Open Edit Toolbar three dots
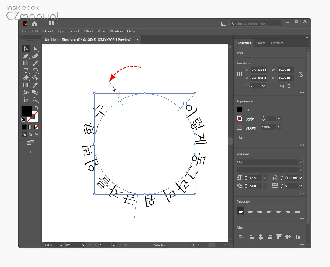This screenshot has width=330, height=267. (x=30, y=152)
